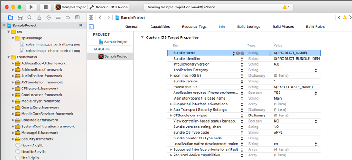Open the 'View controller-based status bar' NO value stepper
Screen dimensions: 352x160
pos(316,121)
